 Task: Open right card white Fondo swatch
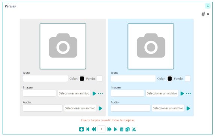pos(188,79)
